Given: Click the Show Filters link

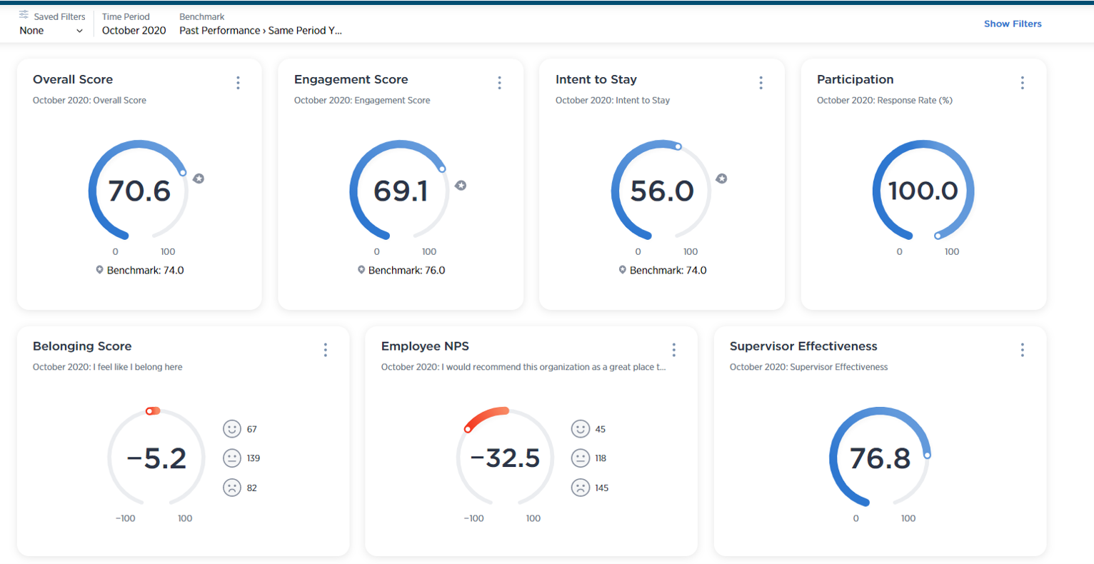Looking at the screenshot, I should pos(1012,24).
